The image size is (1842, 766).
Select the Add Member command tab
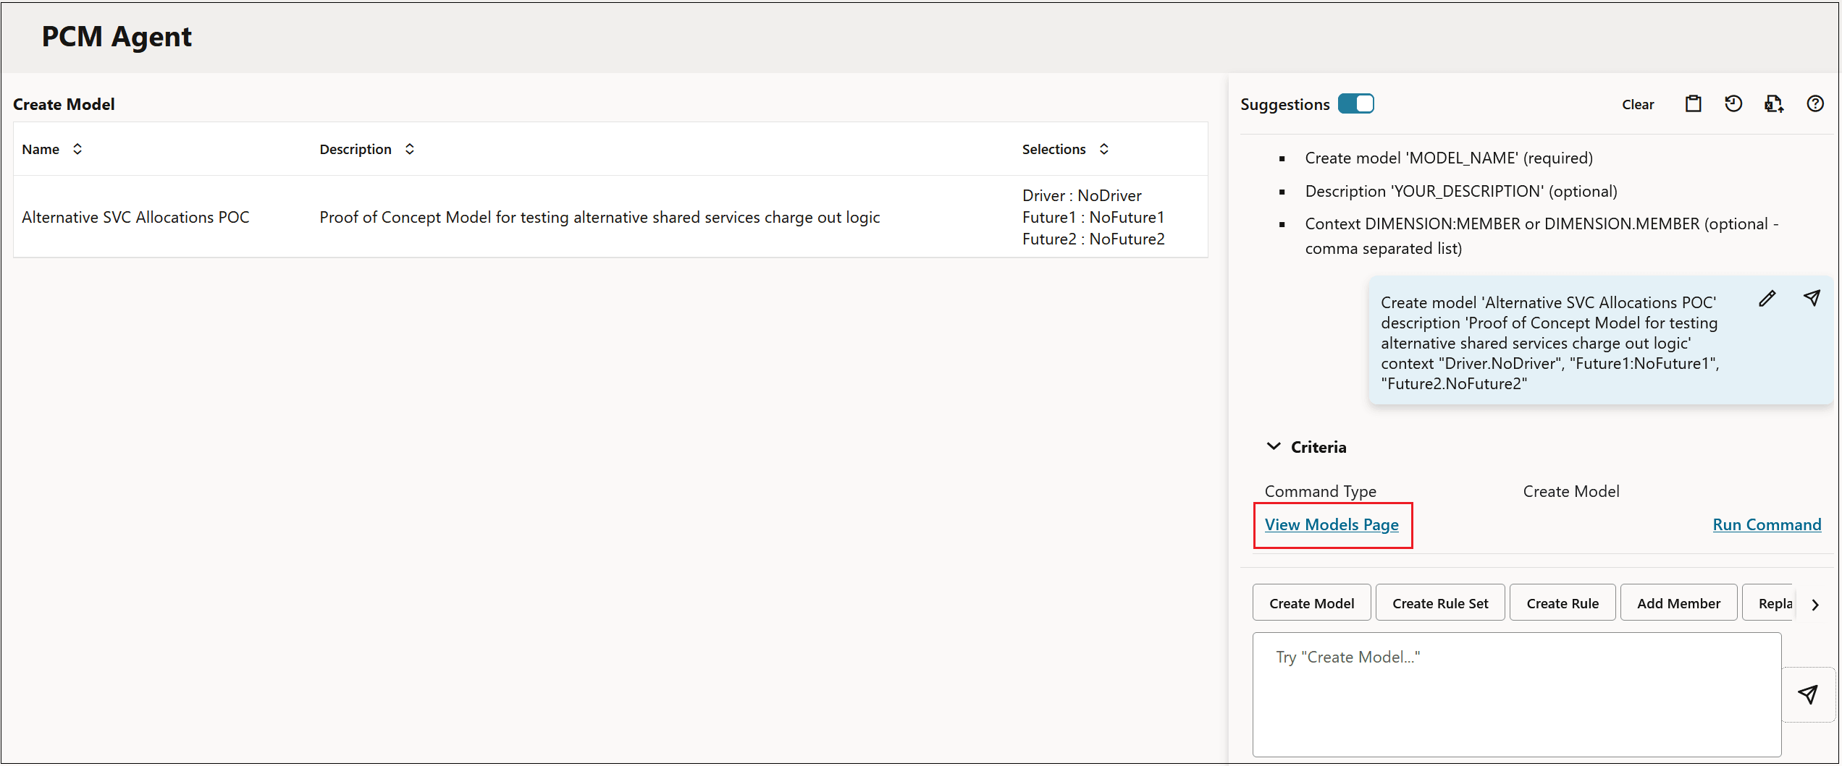tap(1678, 603)
